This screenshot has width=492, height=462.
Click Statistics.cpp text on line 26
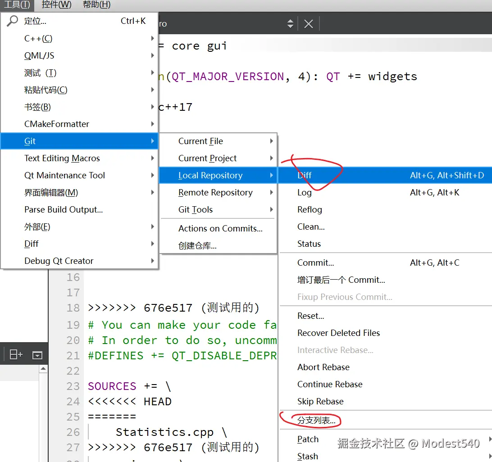pos(165,432)
